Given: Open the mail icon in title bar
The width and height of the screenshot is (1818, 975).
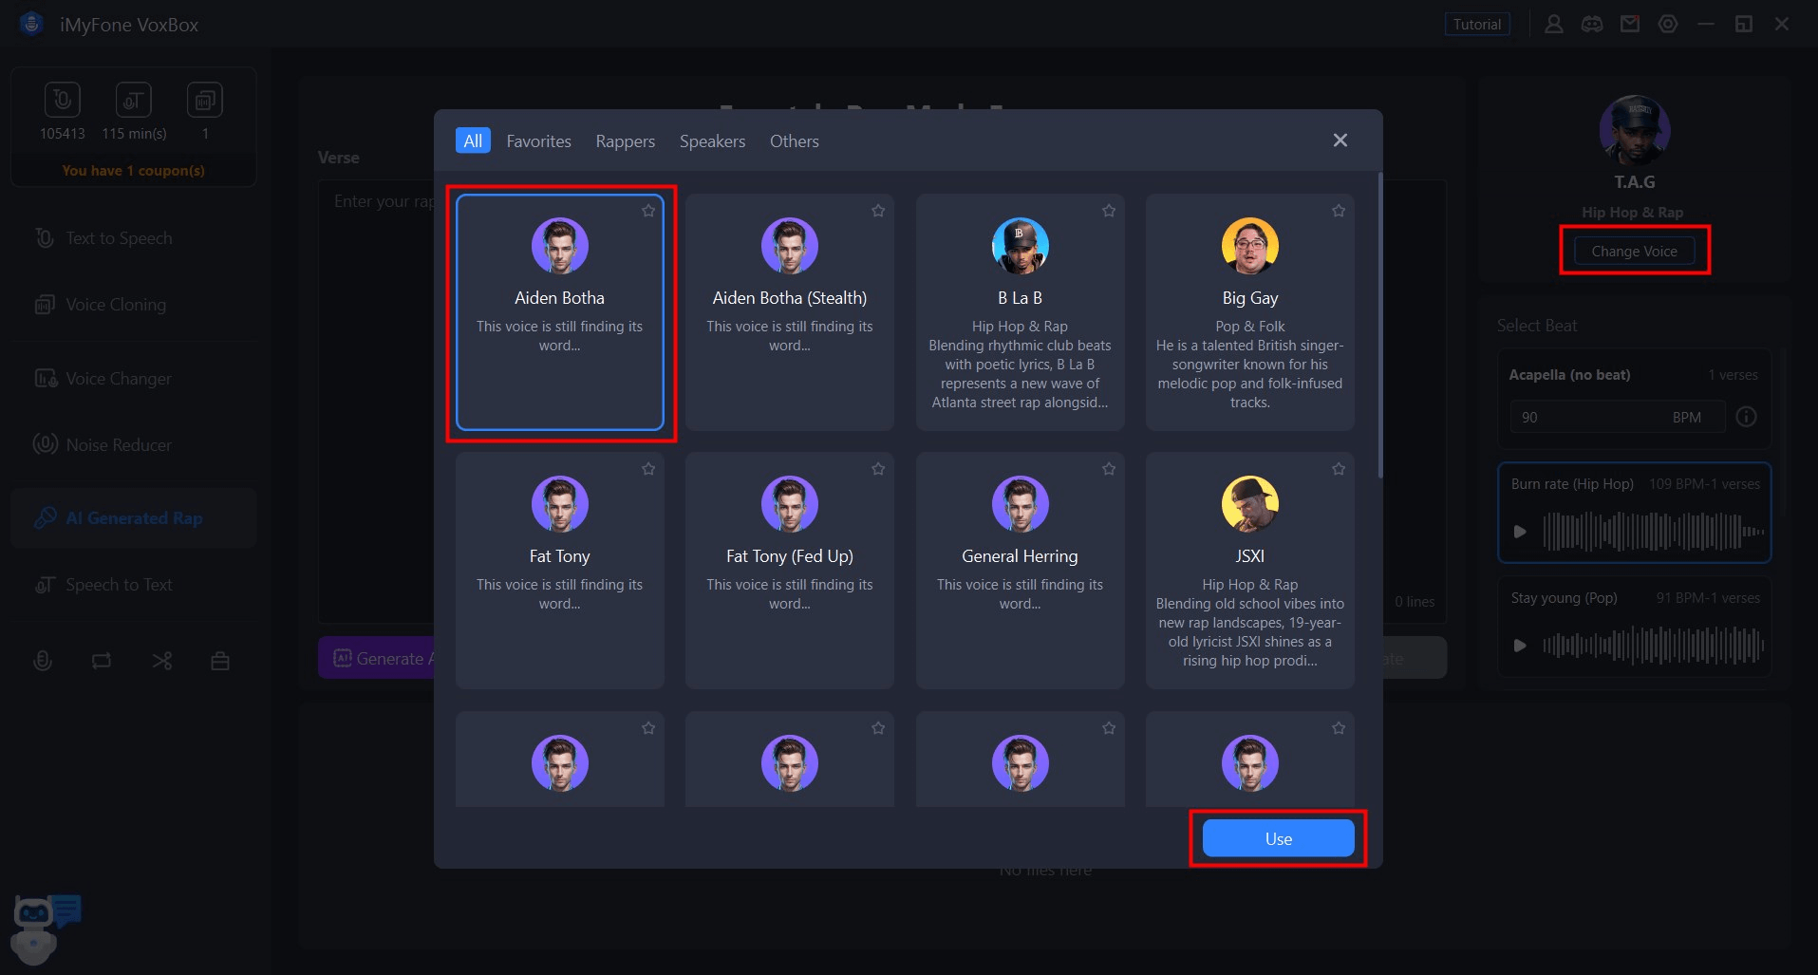Looking at the screenshot, I should tap(1630, 25).
